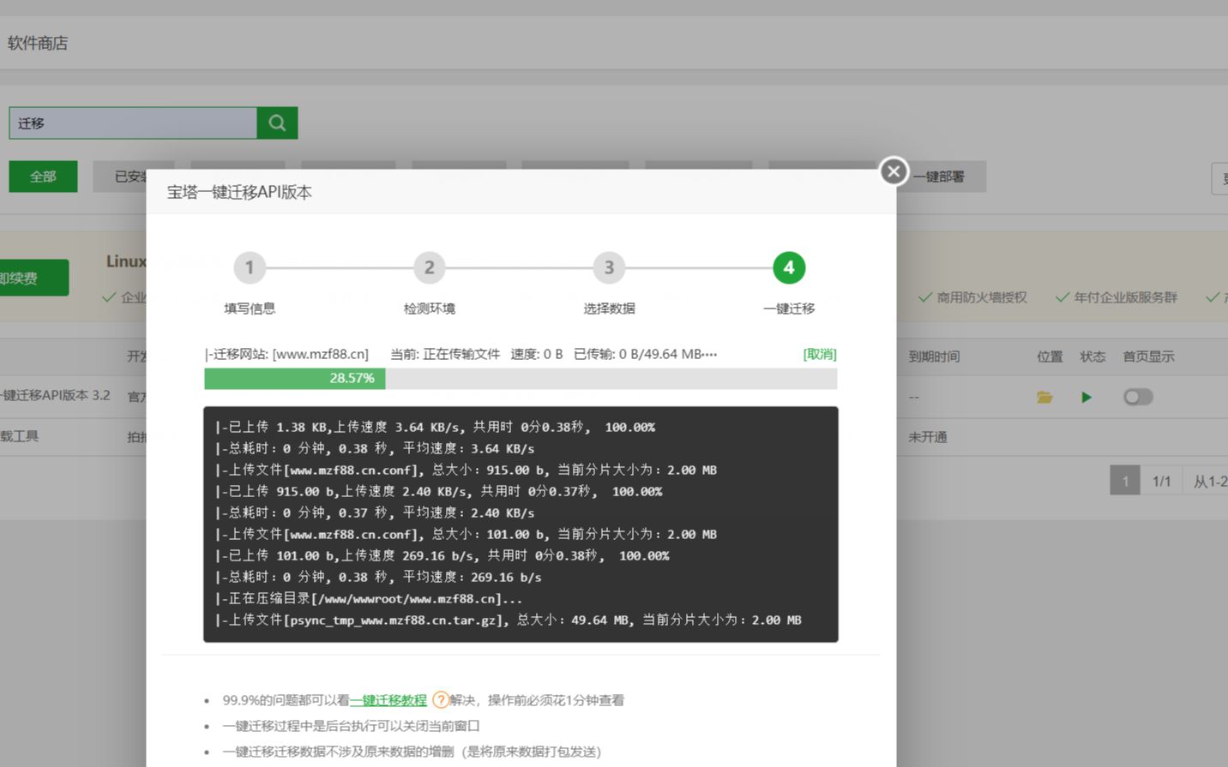This screenshot has height=767, width=1228.
Task: Open plugin location using the folder icon
Action: pyautogui.click(x=1044, y=396)
